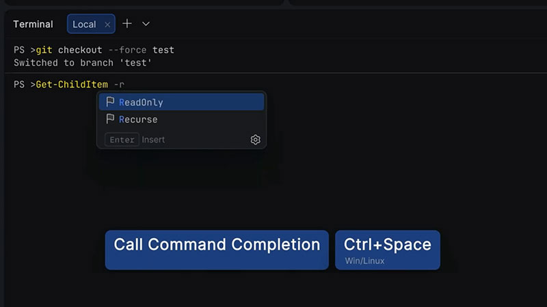This screenshot has width=547, height=307.
Task: Click the "Switched to branch 'test'" output
Action: (x=82, y=63)
